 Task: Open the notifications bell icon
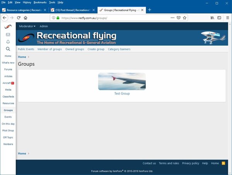[x=8, y=42]
